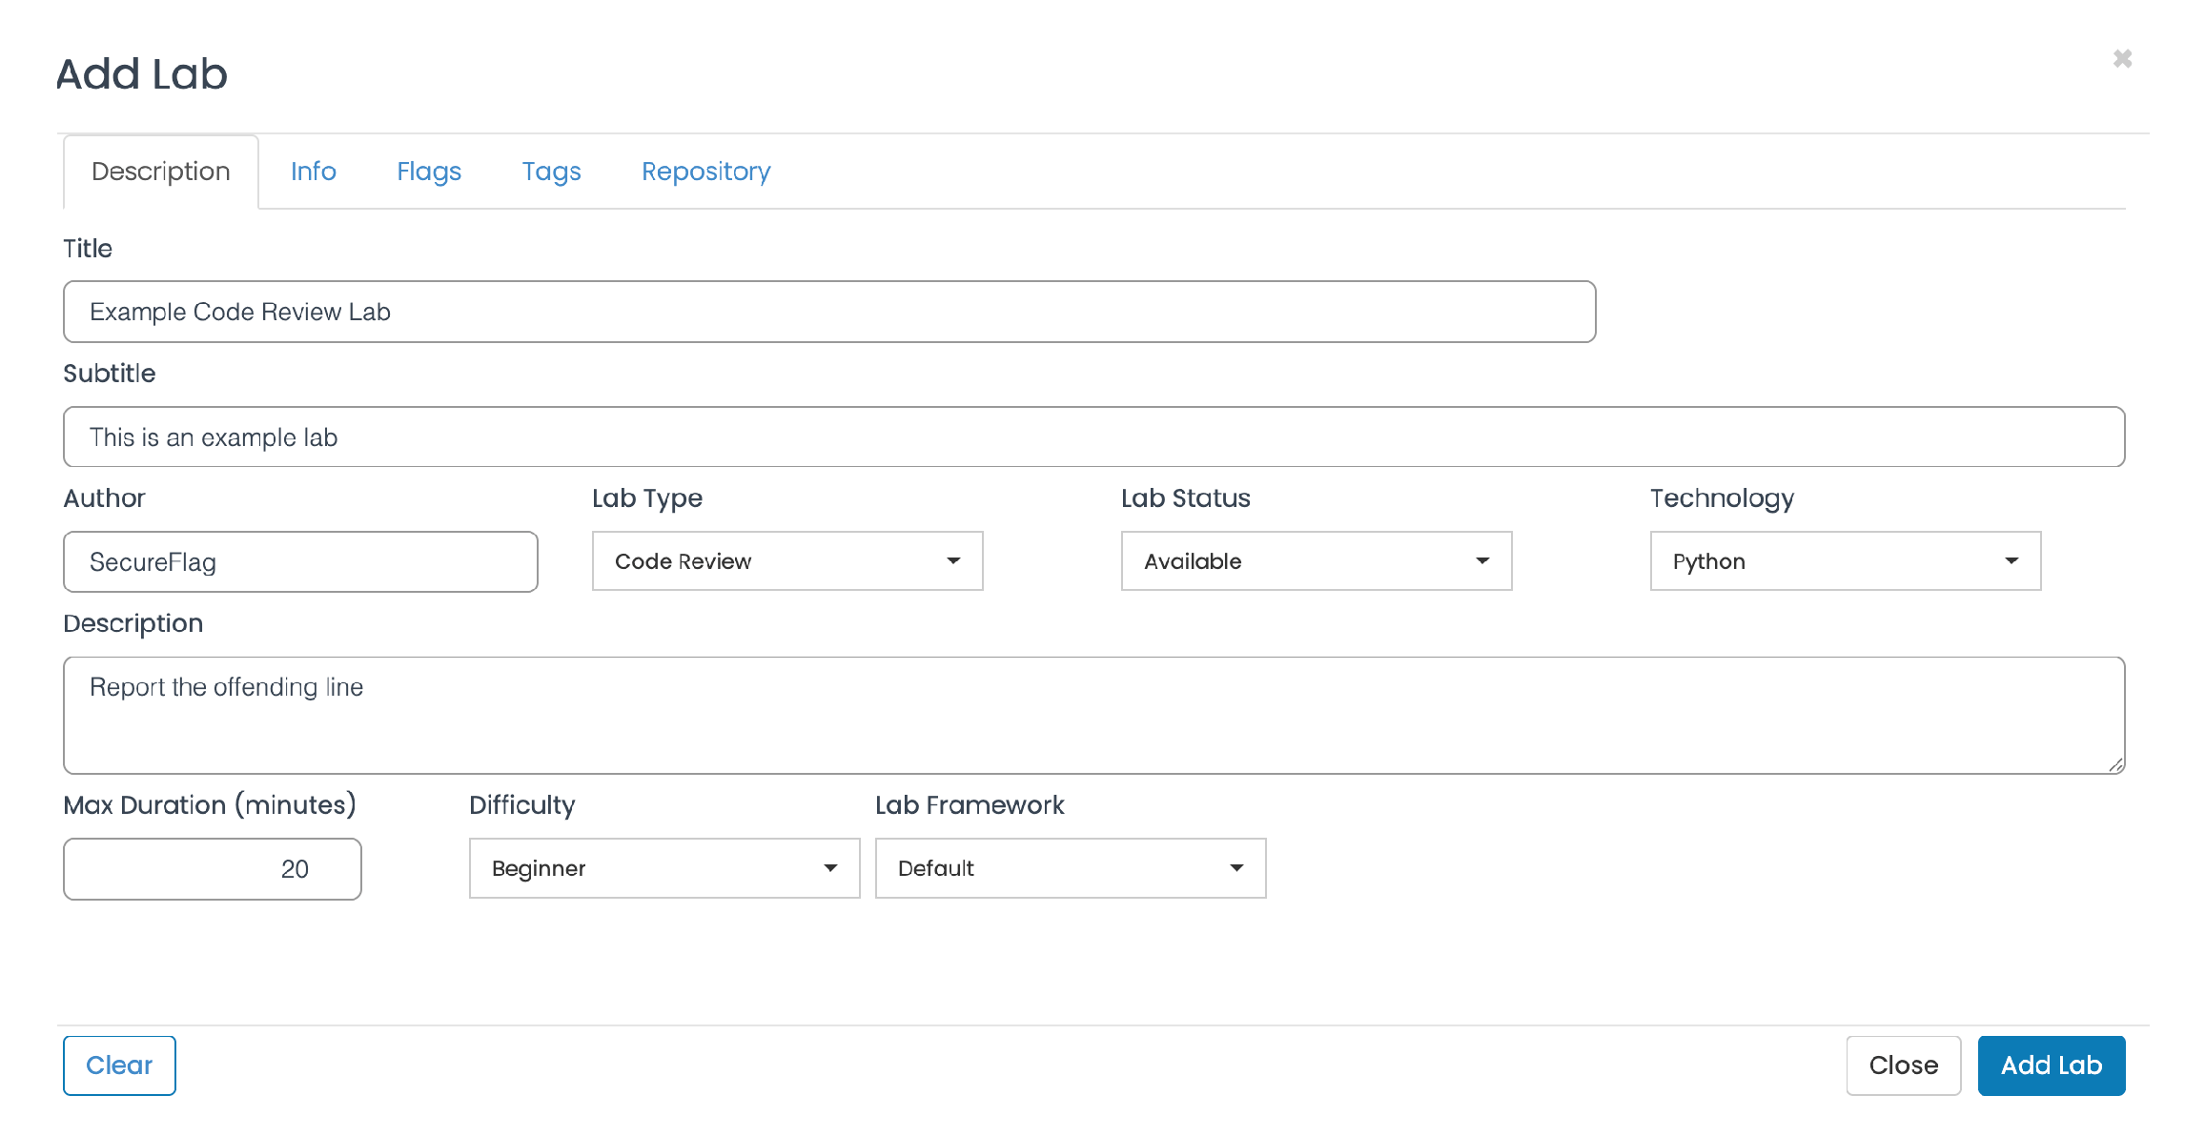Open the Lab Framework dropdown
The height and width of the screenshot is (1136, 2185).
1070,868
